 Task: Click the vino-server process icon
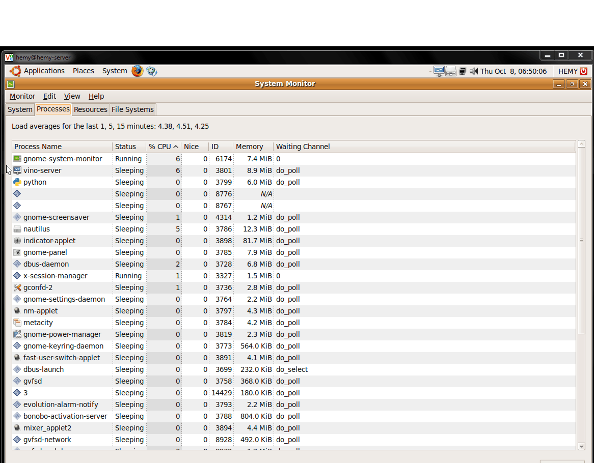pyautogui.click(x=17, y=170)
